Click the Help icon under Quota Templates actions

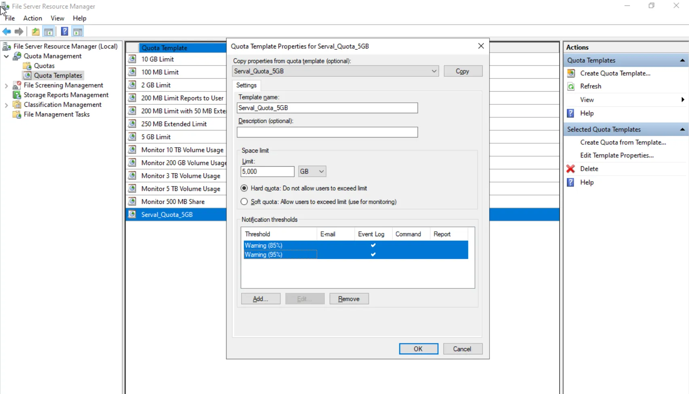571,113
